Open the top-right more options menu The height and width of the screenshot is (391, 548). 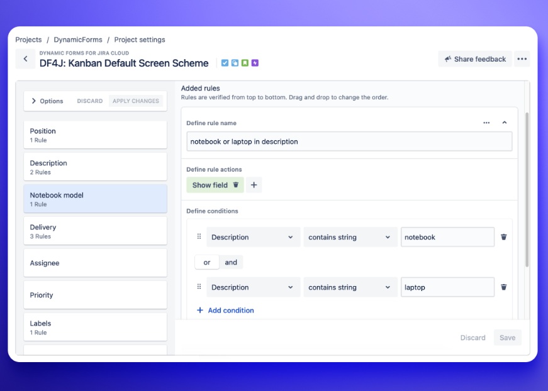[522, 58]
